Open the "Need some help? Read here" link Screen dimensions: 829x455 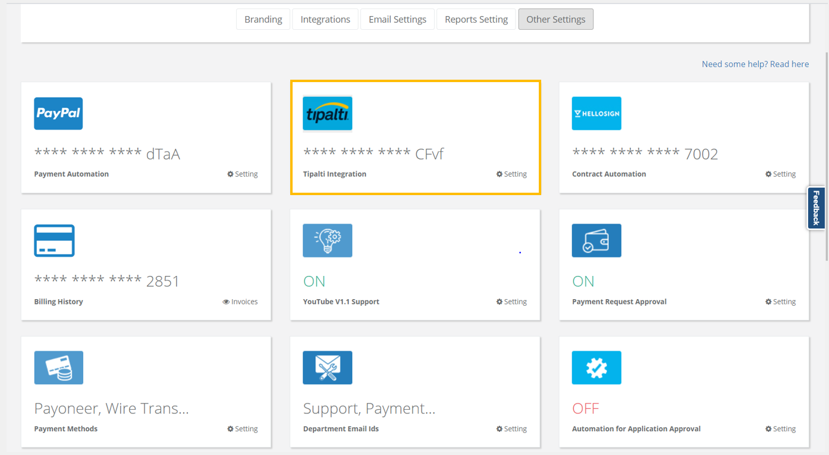coord(755,64)
